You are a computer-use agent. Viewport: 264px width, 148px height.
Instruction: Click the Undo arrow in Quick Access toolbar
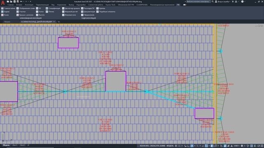point(21,2)
